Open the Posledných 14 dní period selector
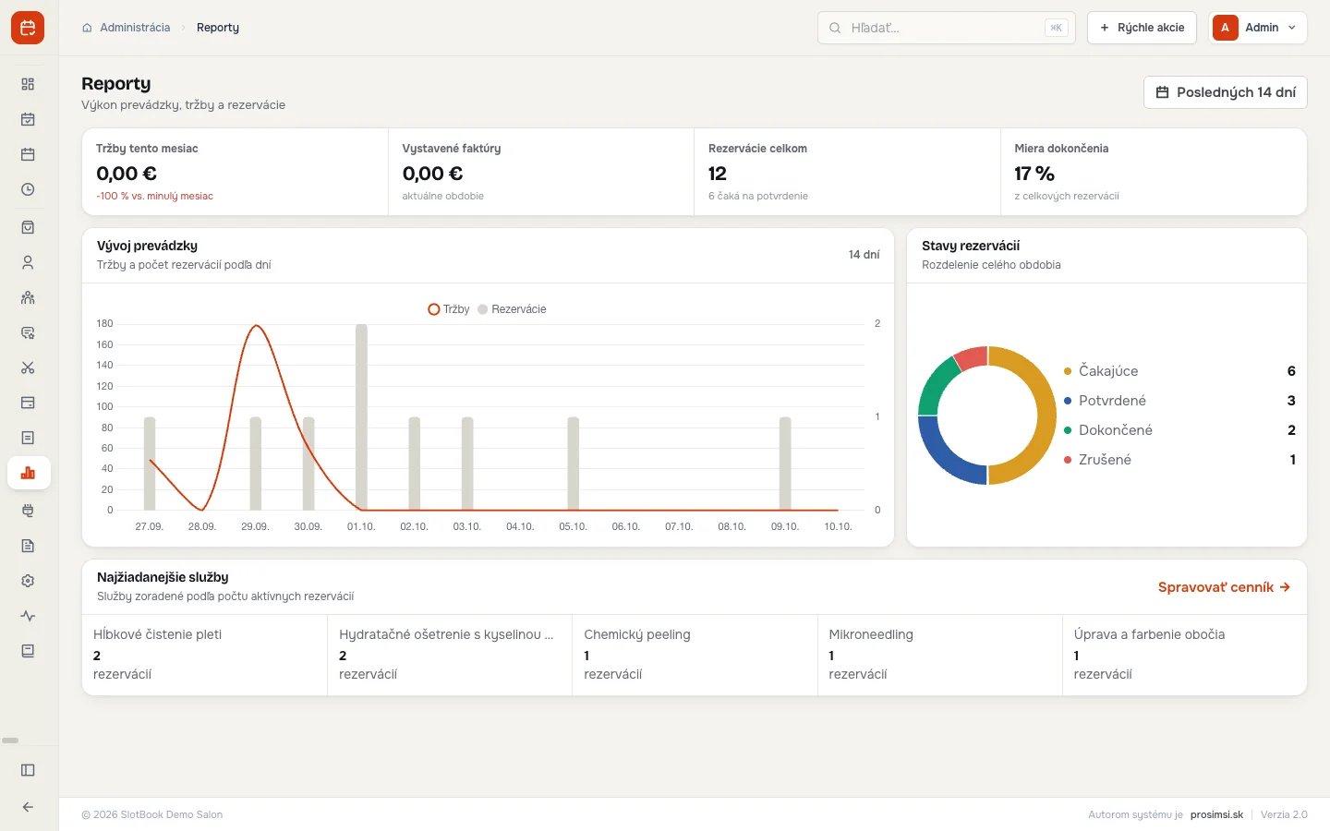The image size is (1330, 831). pyautogui.click(x=1226, y=92)
